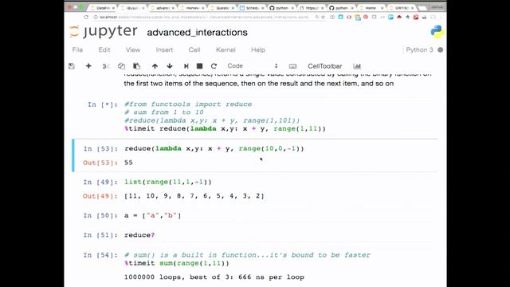
Task: Click into the %timeit reduce code line
Action: 225,129
